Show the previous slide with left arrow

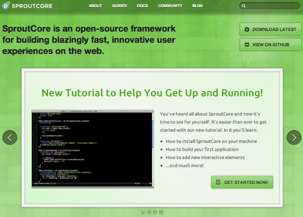10,138
